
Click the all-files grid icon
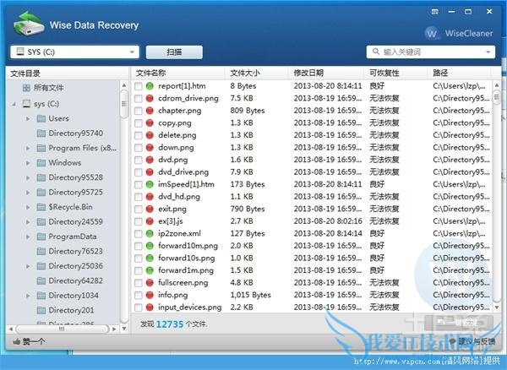[x=26, y=88]
